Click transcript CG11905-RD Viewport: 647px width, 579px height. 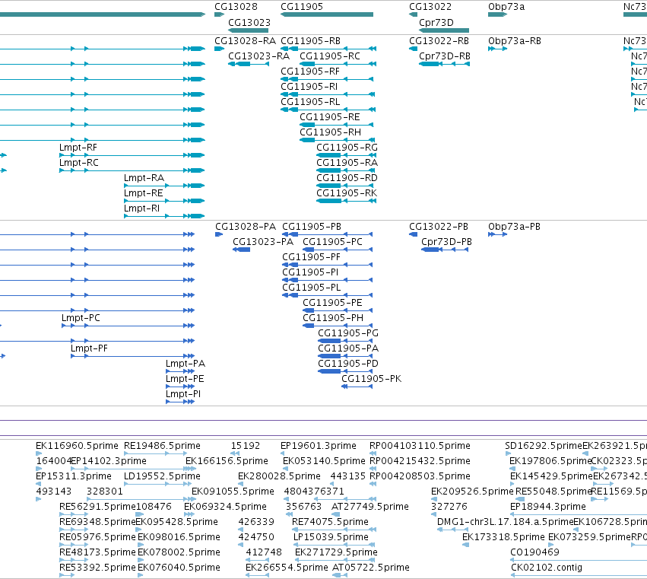point(347,178)
